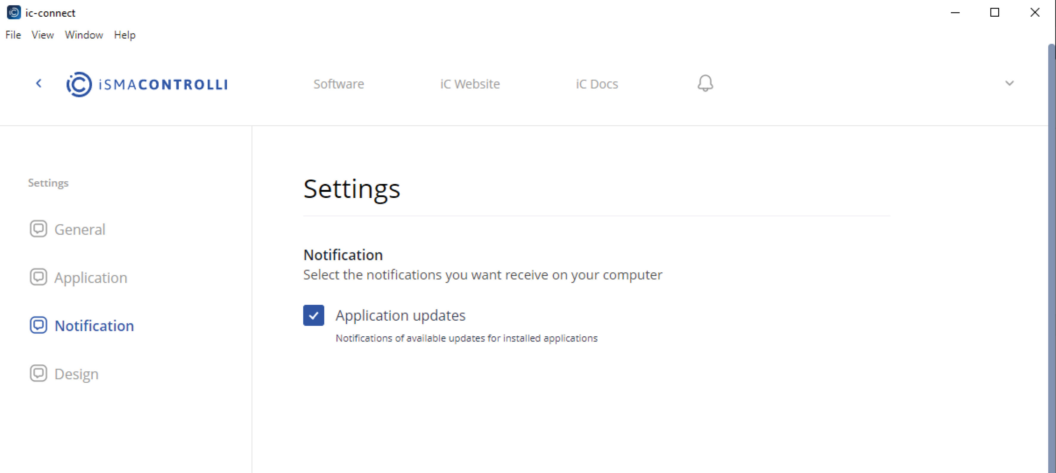Image resolution: width=1056 pixels, height=473 pixels.
Task: Open the iC Website link
Action: [x=470, y=84]
